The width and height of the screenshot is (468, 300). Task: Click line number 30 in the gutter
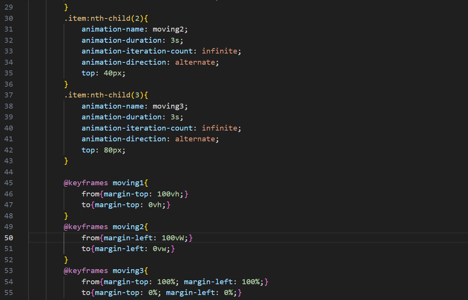click(8, 18)
